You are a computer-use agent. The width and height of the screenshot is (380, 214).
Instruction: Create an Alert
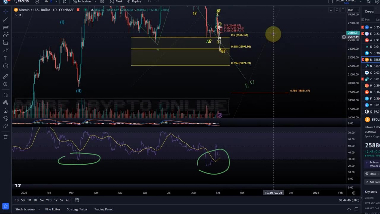(116, 1)
